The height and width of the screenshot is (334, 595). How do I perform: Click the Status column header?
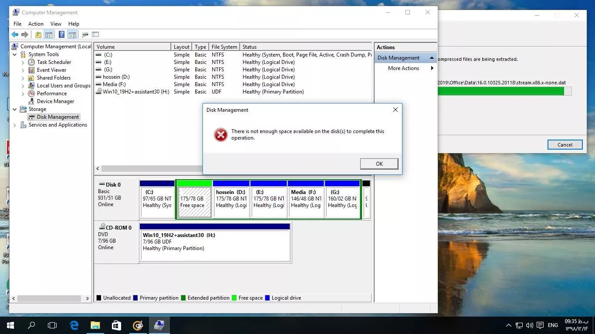(x=250, y=47)
